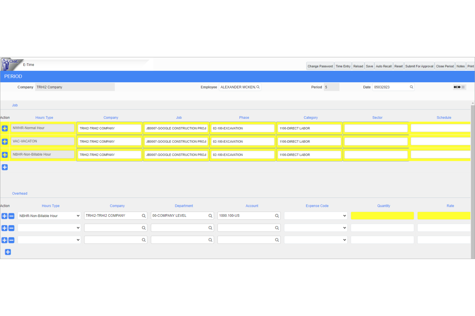This screenshot has height=316, width=475.
Task: Click the Job table Schedule column header
Action: tap(444, 118)
